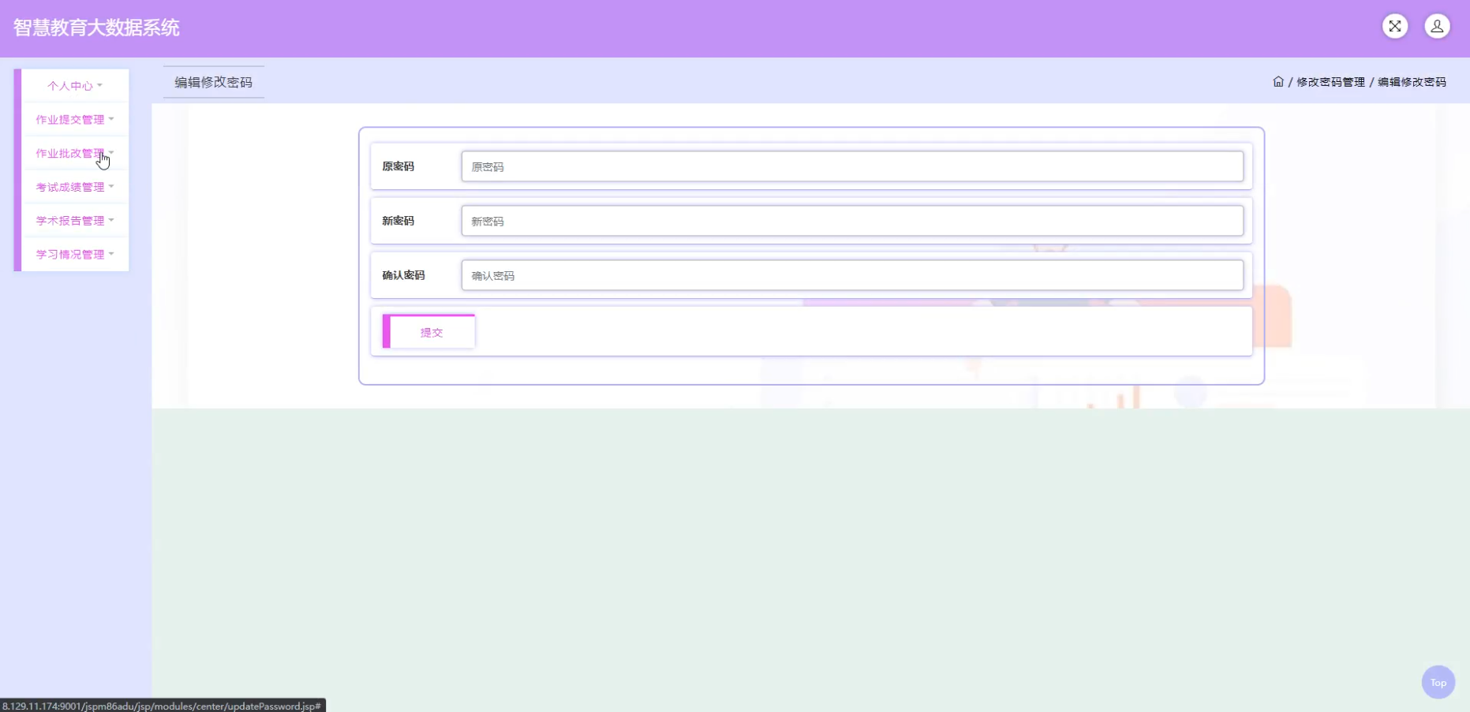1470x712 pixels.
Task: Expand the 学术报告管理 menu
Action: click(x=75, y=220)
